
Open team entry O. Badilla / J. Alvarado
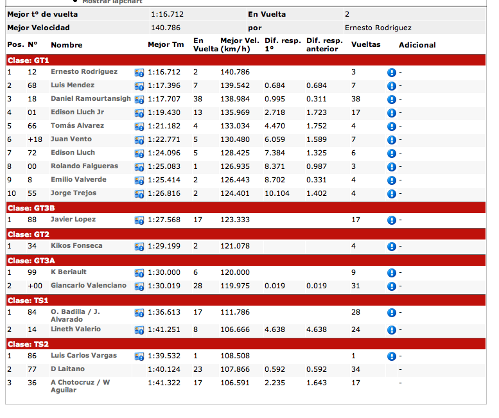(75, 315)
